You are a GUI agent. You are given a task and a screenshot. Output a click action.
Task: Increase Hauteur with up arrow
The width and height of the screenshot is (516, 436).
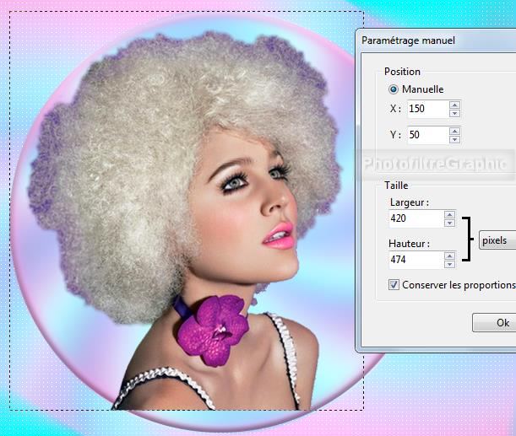[x=450, y=256]
